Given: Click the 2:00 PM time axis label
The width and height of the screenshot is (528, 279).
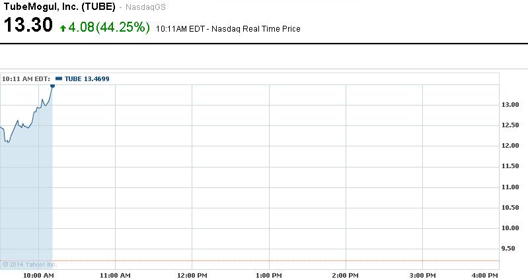Looking at the screenshot, I should 344,274.
